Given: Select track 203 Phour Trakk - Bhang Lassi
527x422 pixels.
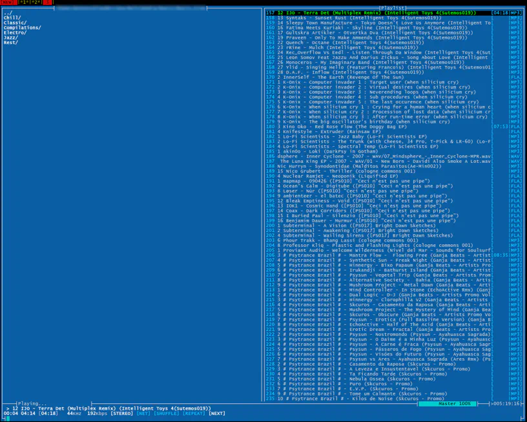Looking at the screenshot, I should 394,240.
